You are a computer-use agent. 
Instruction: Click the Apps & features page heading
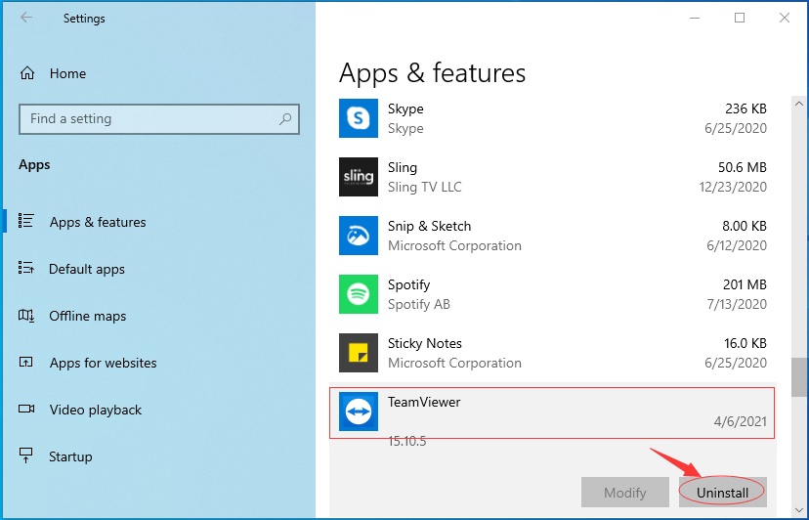click(433, 72)
